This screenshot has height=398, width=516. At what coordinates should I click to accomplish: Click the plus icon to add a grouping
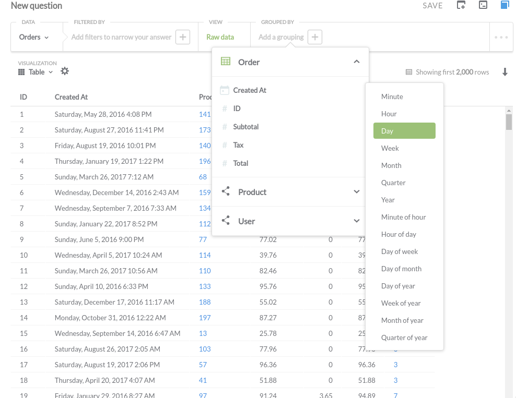[315, 37]
